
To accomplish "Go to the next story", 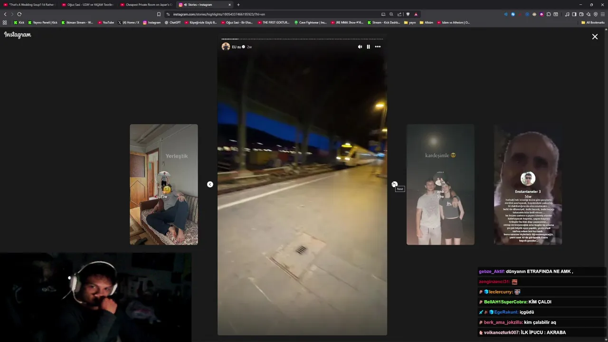I will [x=394, y=184].
